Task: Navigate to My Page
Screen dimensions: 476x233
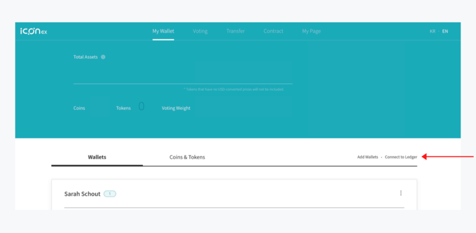Action: 311,32
